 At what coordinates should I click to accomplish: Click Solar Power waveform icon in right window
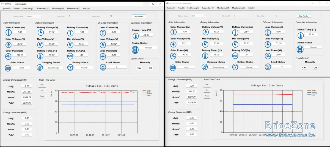click(173, 56)
